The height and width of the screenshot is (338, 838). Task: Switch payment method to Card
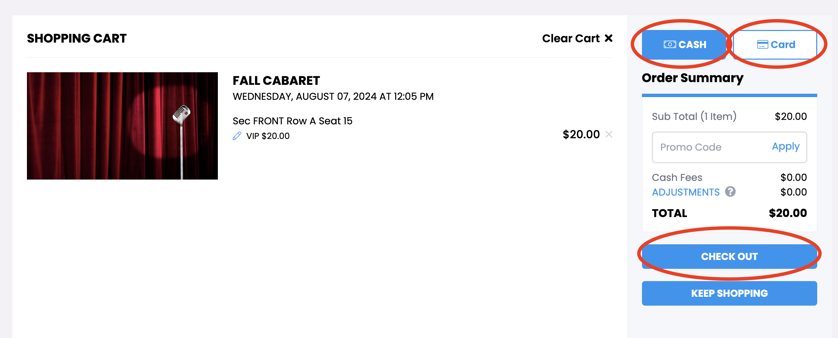(x=775, y=45)
